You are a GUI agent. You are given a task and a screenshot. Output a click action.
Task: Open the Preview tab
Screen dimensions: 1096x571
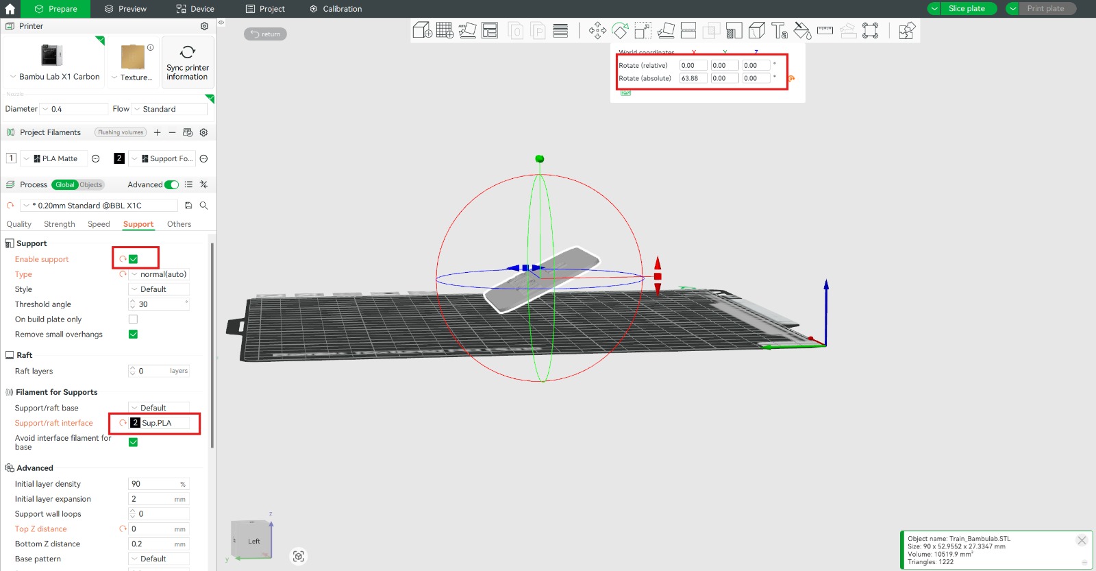(125, 9)
